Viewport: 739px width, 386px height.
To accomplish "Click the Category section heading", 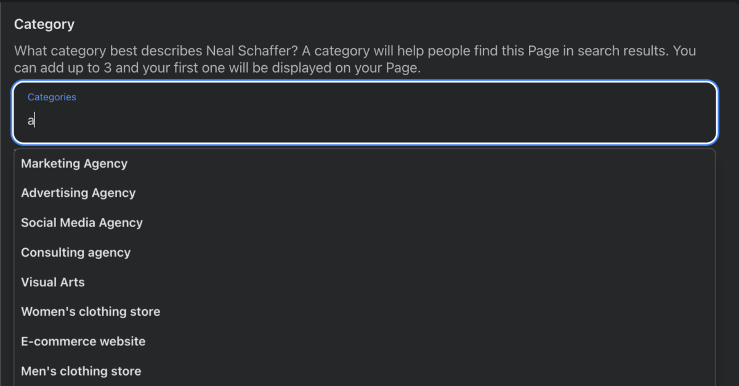I will click(44, 24).
